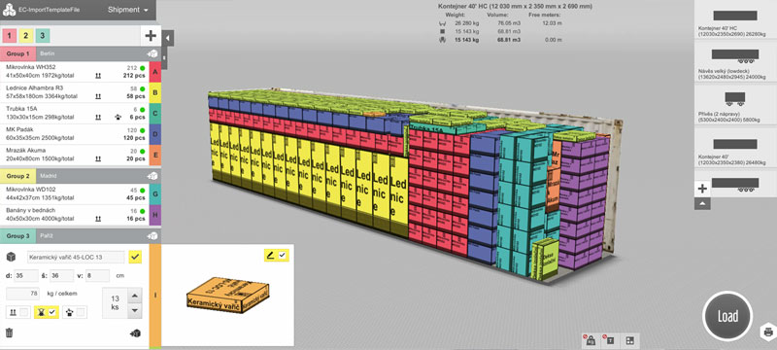
Task: Click green status dot on MK Padák row
Action: (142, 130)
